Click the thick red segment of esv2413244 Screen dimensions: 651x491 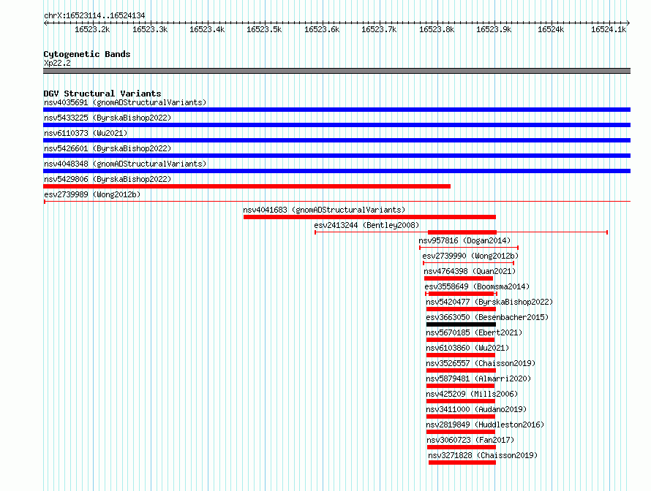(x=462, y=232)
